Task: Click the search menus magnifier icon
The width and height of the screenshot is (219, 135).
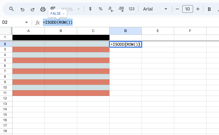Action: click(12, 9)
